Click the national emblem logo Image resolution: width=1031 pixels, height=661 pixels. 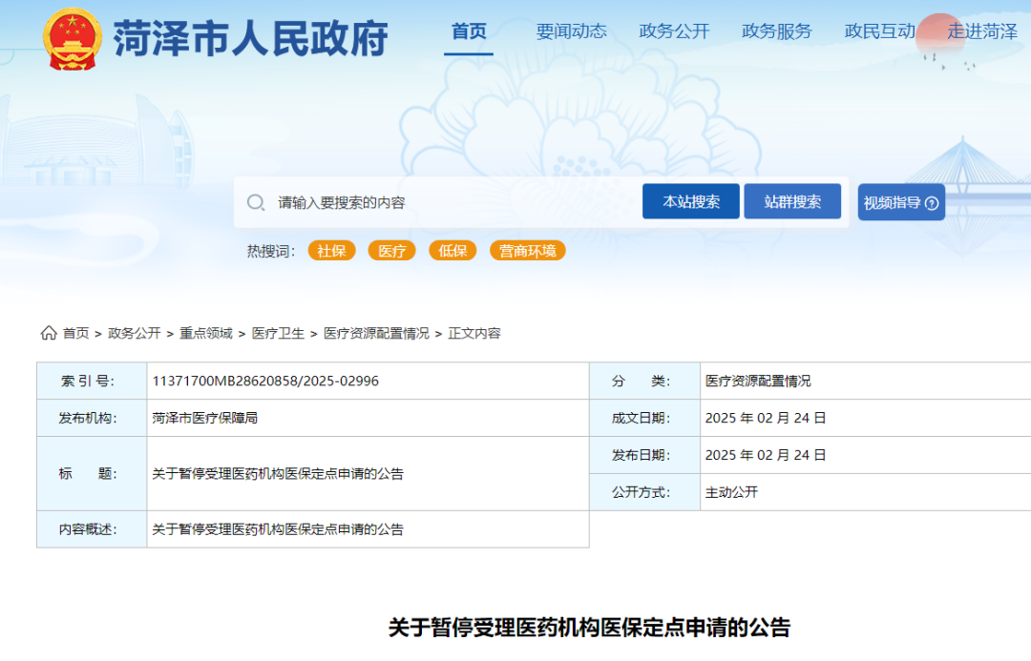click(x=72, y=39)
